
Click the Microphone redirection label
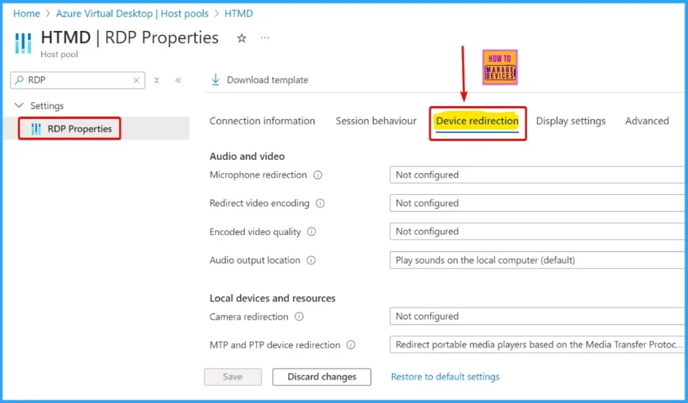coord(258,175)
